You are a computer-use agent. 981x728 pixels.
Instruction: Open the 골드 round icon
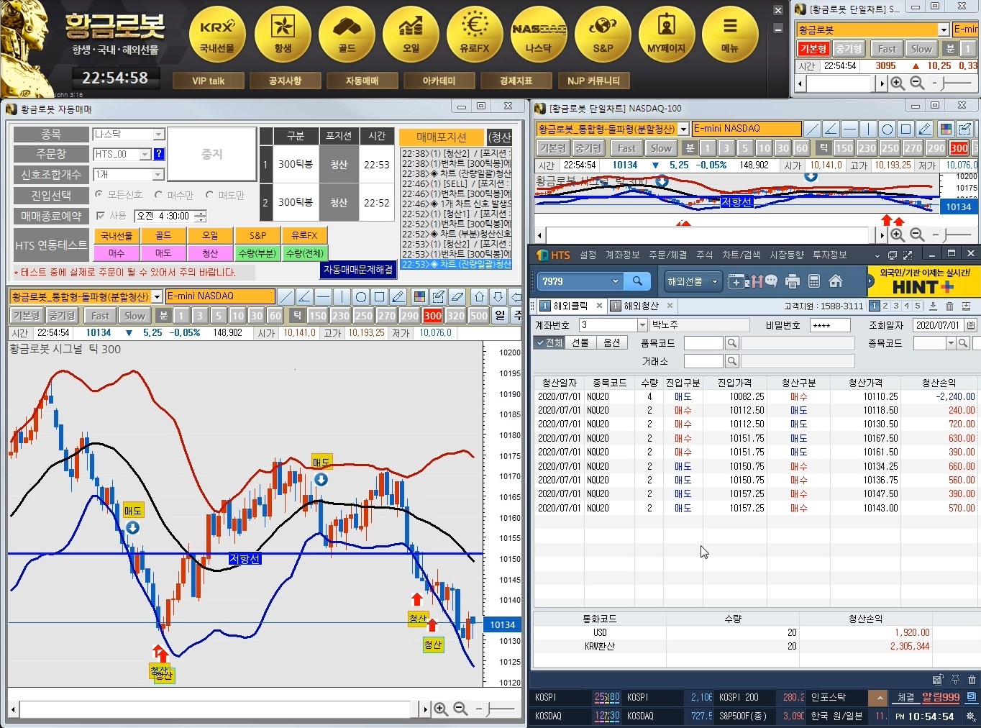pyautogui.click(x=347, y=35)
